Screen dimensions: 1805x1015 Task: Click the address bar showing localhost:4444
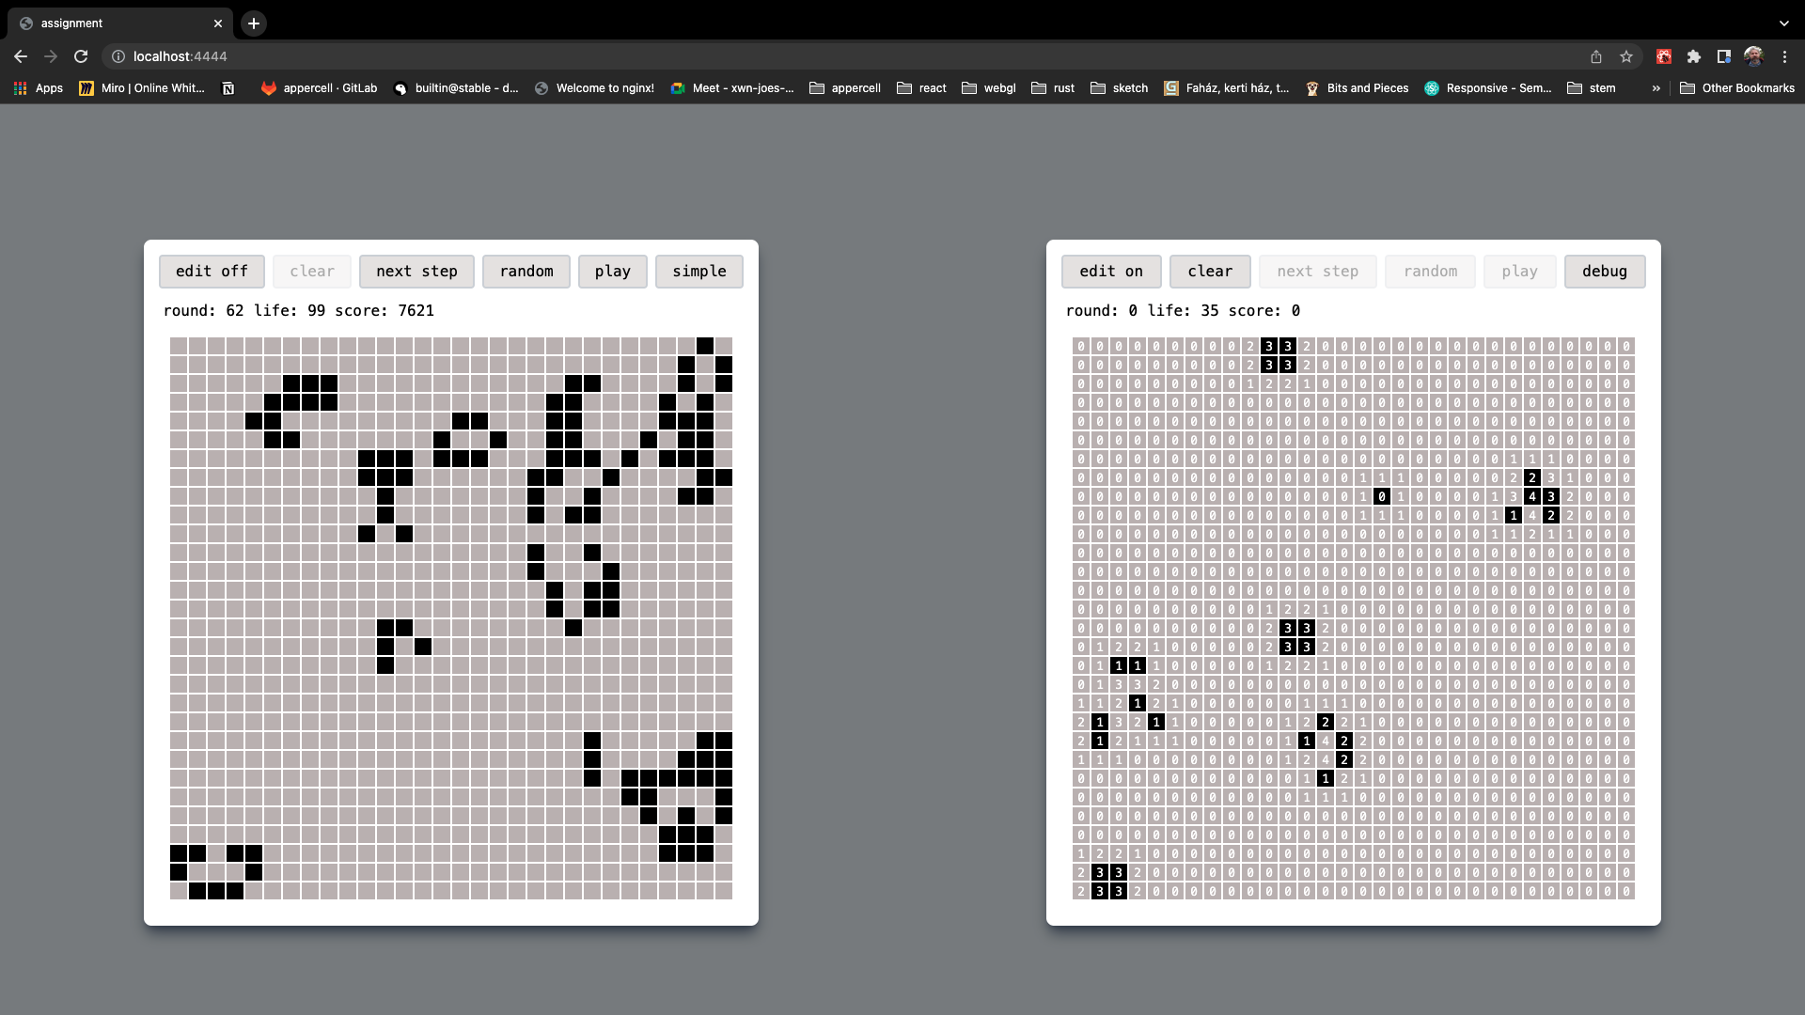(179, 55)
